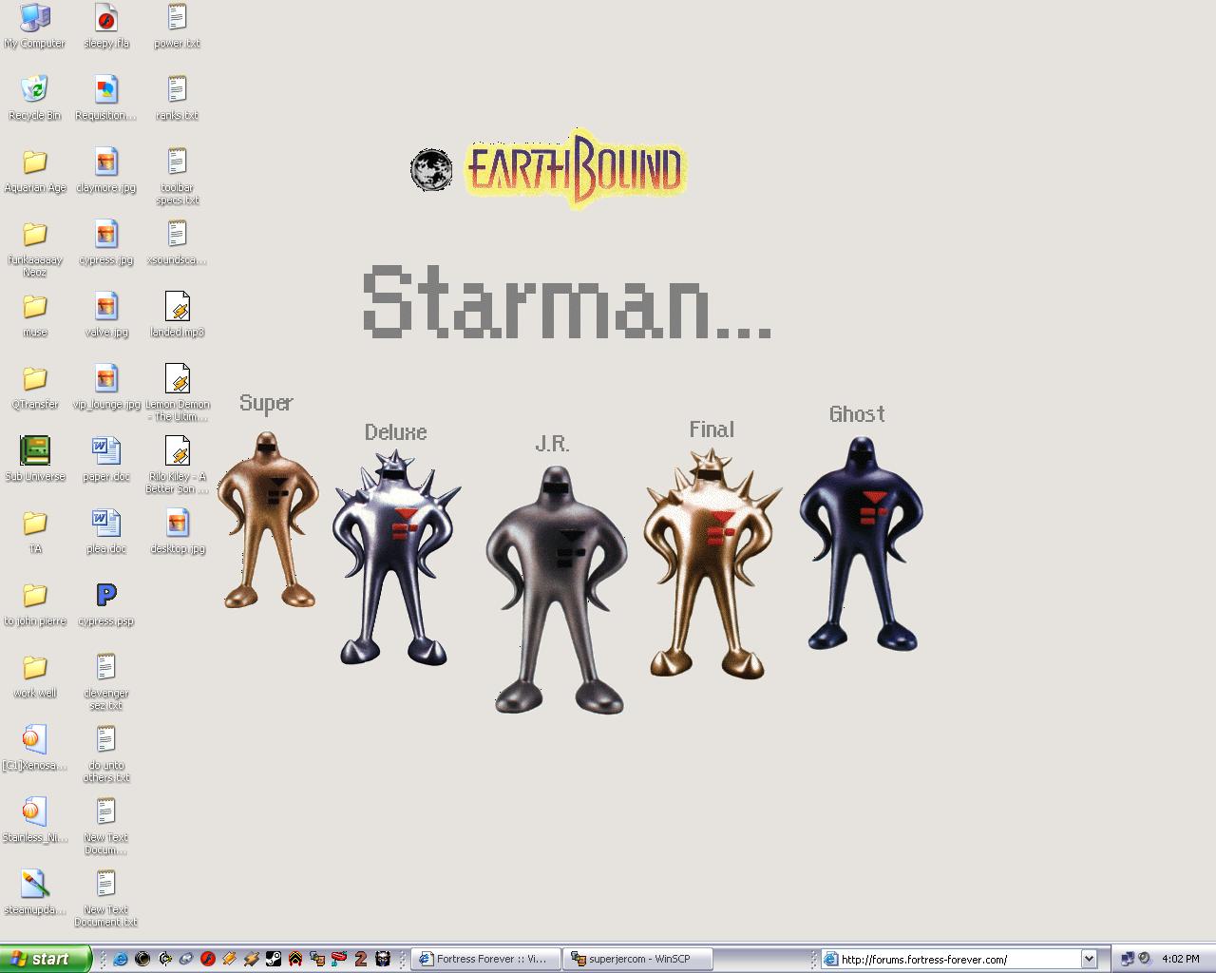The width and height of the screenshot is (1216, 973).
Task: Select the 'to john pierre' folder
Action: (x=35, y=603)
